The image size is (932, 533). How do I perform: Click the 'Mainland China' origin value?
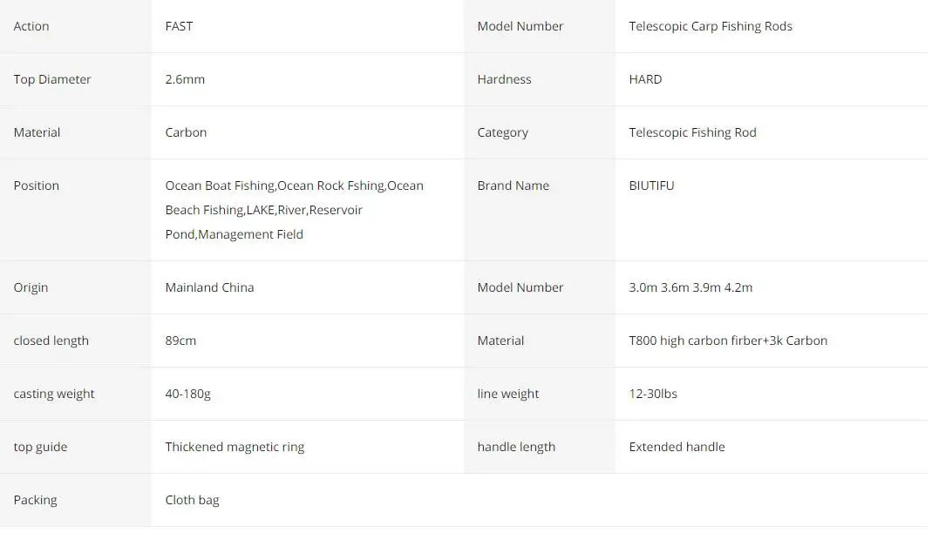click(209, 287)
